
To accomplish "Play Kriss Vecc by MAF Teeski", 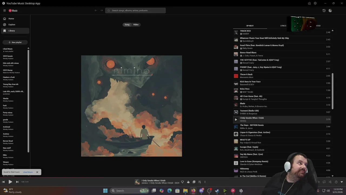I will [282, 90].
